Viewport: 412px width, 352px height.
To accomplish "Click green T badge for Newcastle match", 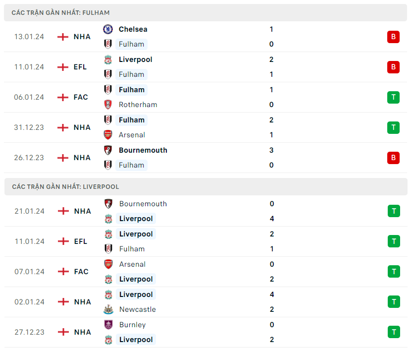I will pos(393,302).
